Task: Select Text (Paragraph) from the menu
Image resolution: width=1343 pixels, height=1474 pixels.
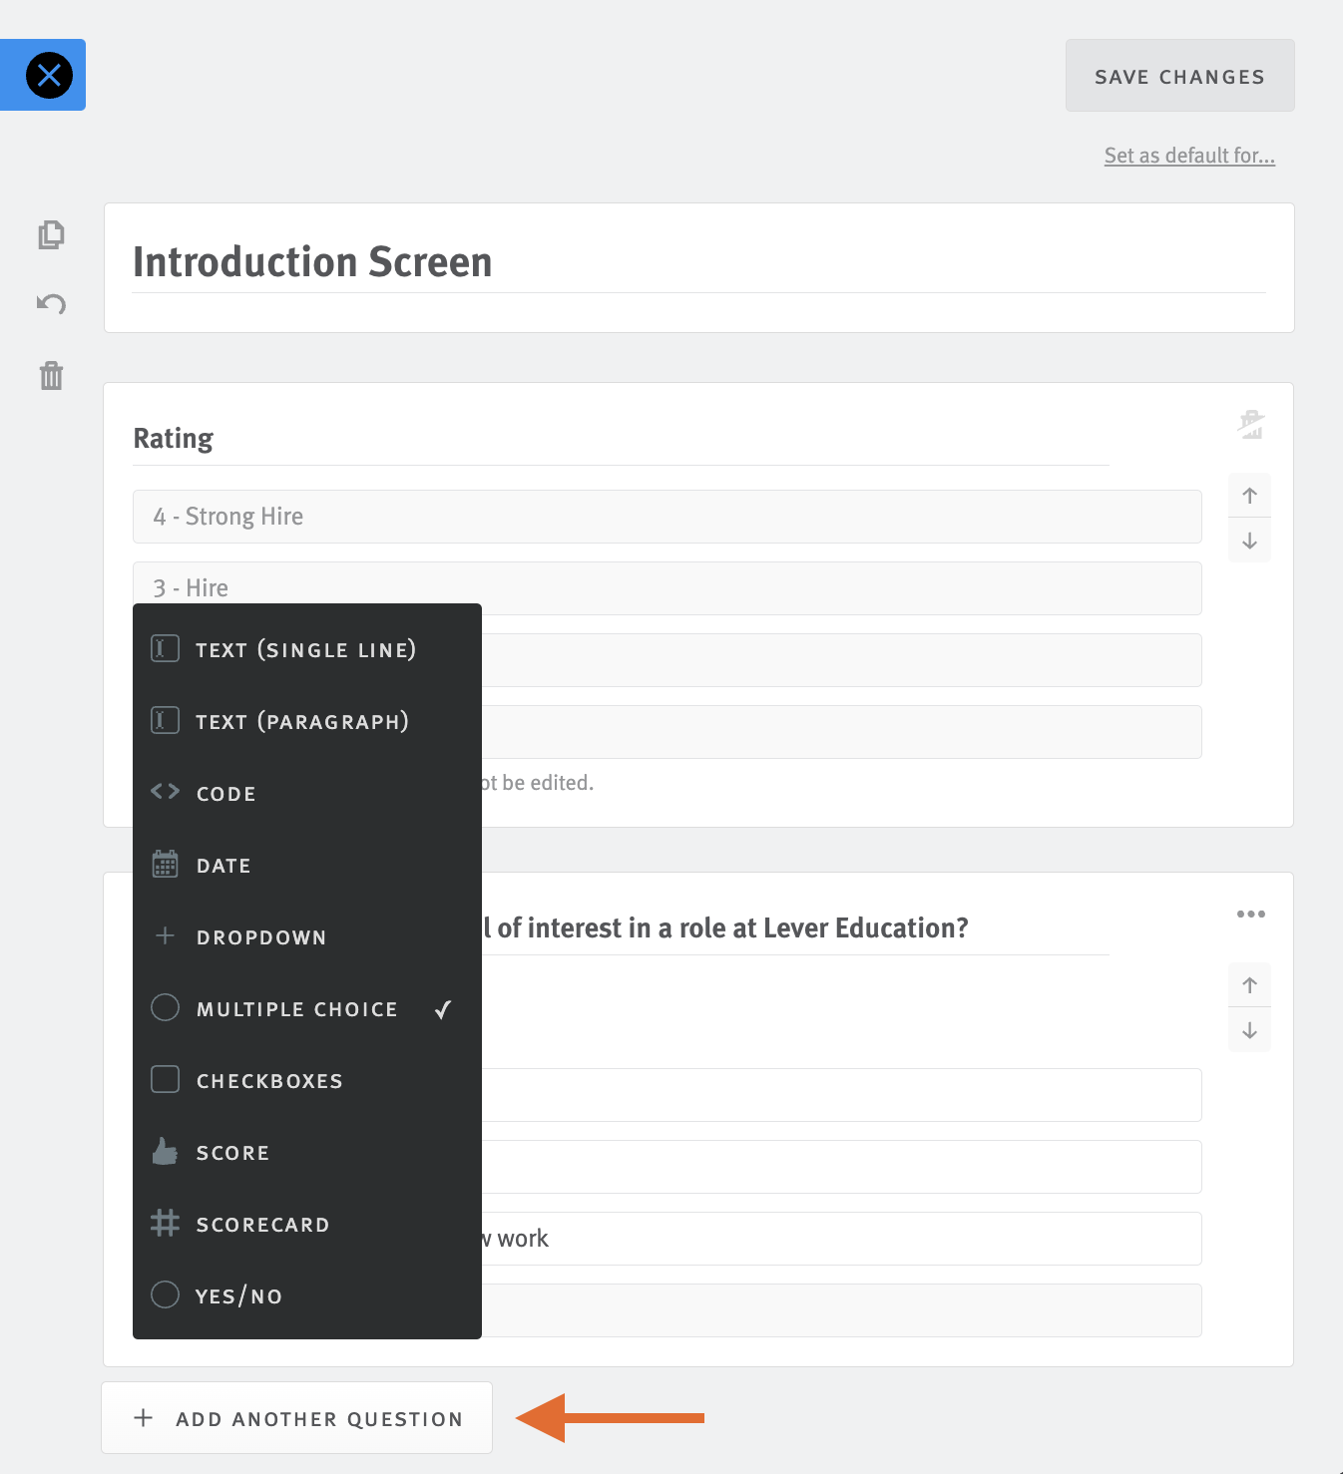Action: pyautogui.click(x=301, y=721)
